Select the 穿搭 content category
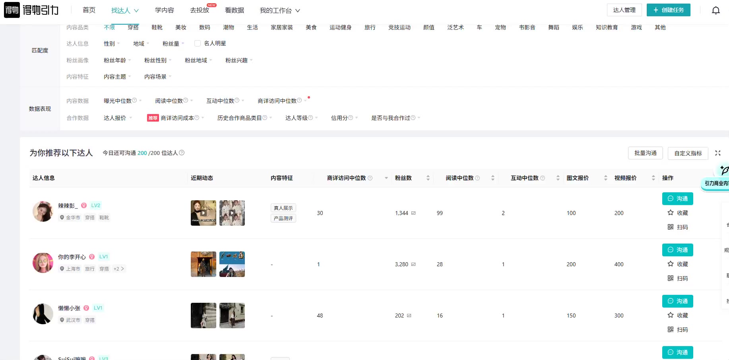Viewport: 729px width, 360px height. pyautogui.click(x=133, y=27)
